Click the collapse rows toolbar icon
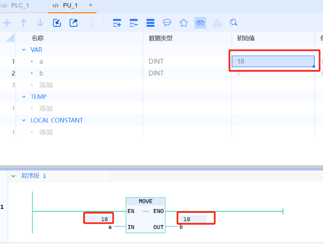Image resolution: width=323 pixels, height=247 pixels. click(133, 23)
